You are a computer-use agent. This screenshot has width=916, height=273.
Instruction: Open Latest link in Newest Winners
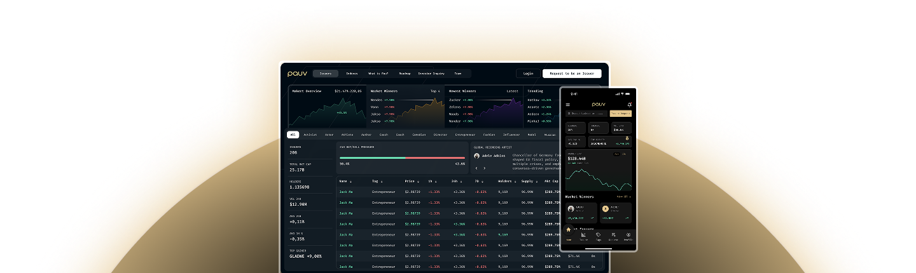(x=512, y=91)
